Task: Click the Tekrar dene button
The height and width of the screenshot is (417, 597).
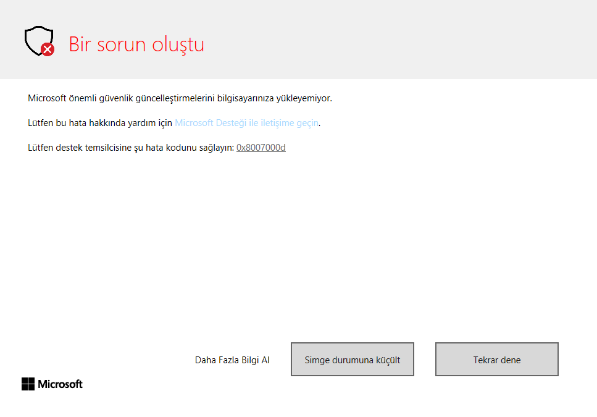Action: (497, 359)
